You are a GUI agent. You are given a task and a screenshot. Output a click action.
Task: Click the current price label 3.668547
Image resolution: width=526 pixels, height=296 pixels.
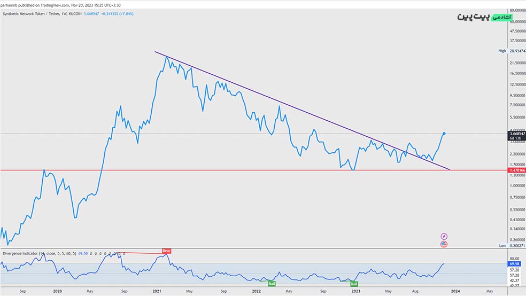516,133
